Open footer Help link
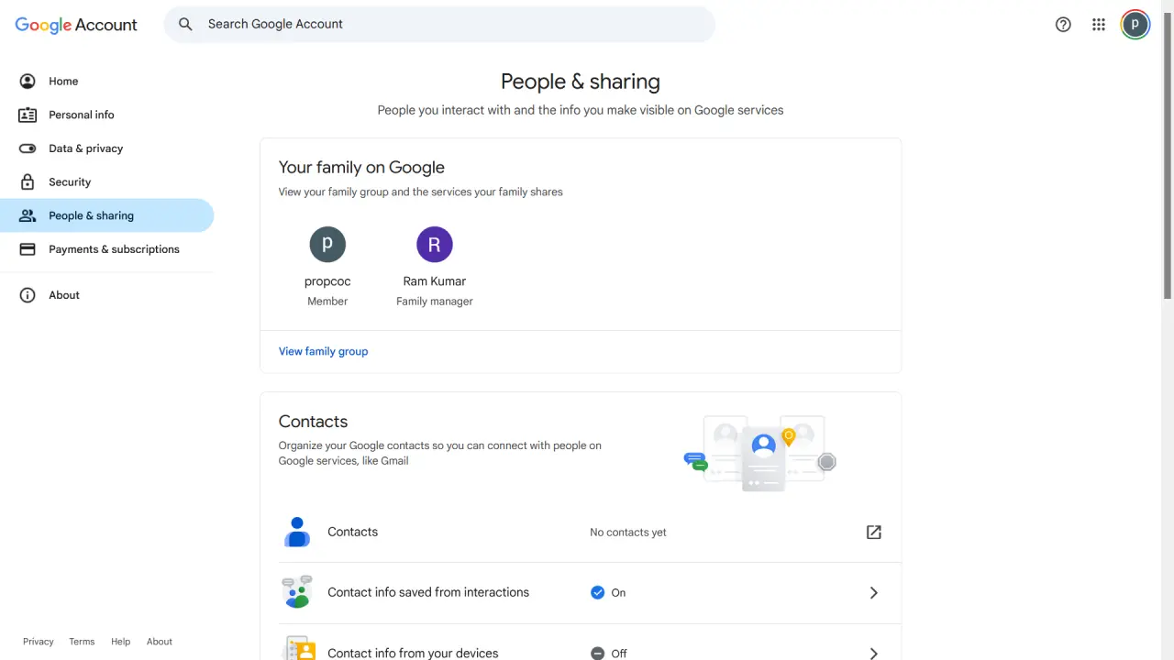 pos(120,642)
